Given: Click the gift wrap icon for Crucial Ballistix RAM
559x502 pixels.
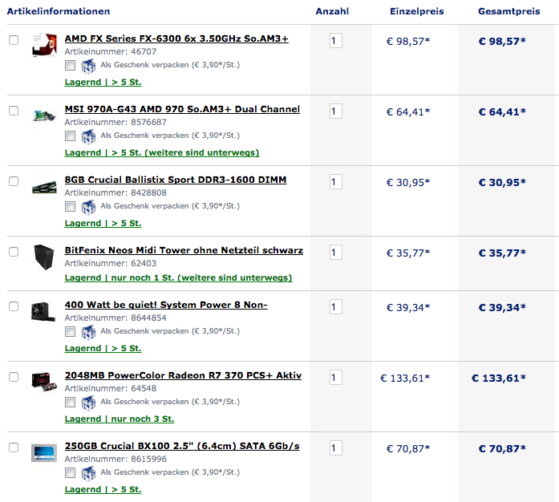Looking at the screenshot, I should coord(88,207).
